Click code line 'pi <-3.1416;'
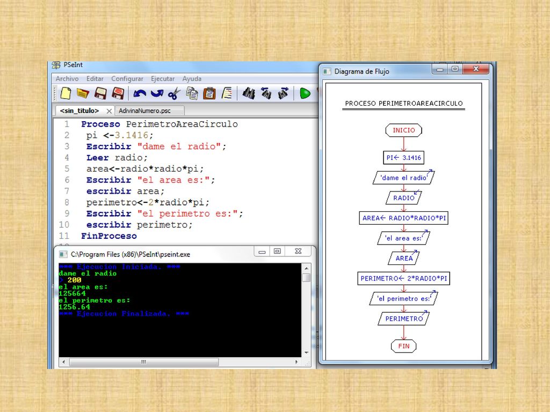Image resolution: width=550 pixels, height=412 pixels. (120, 135)
